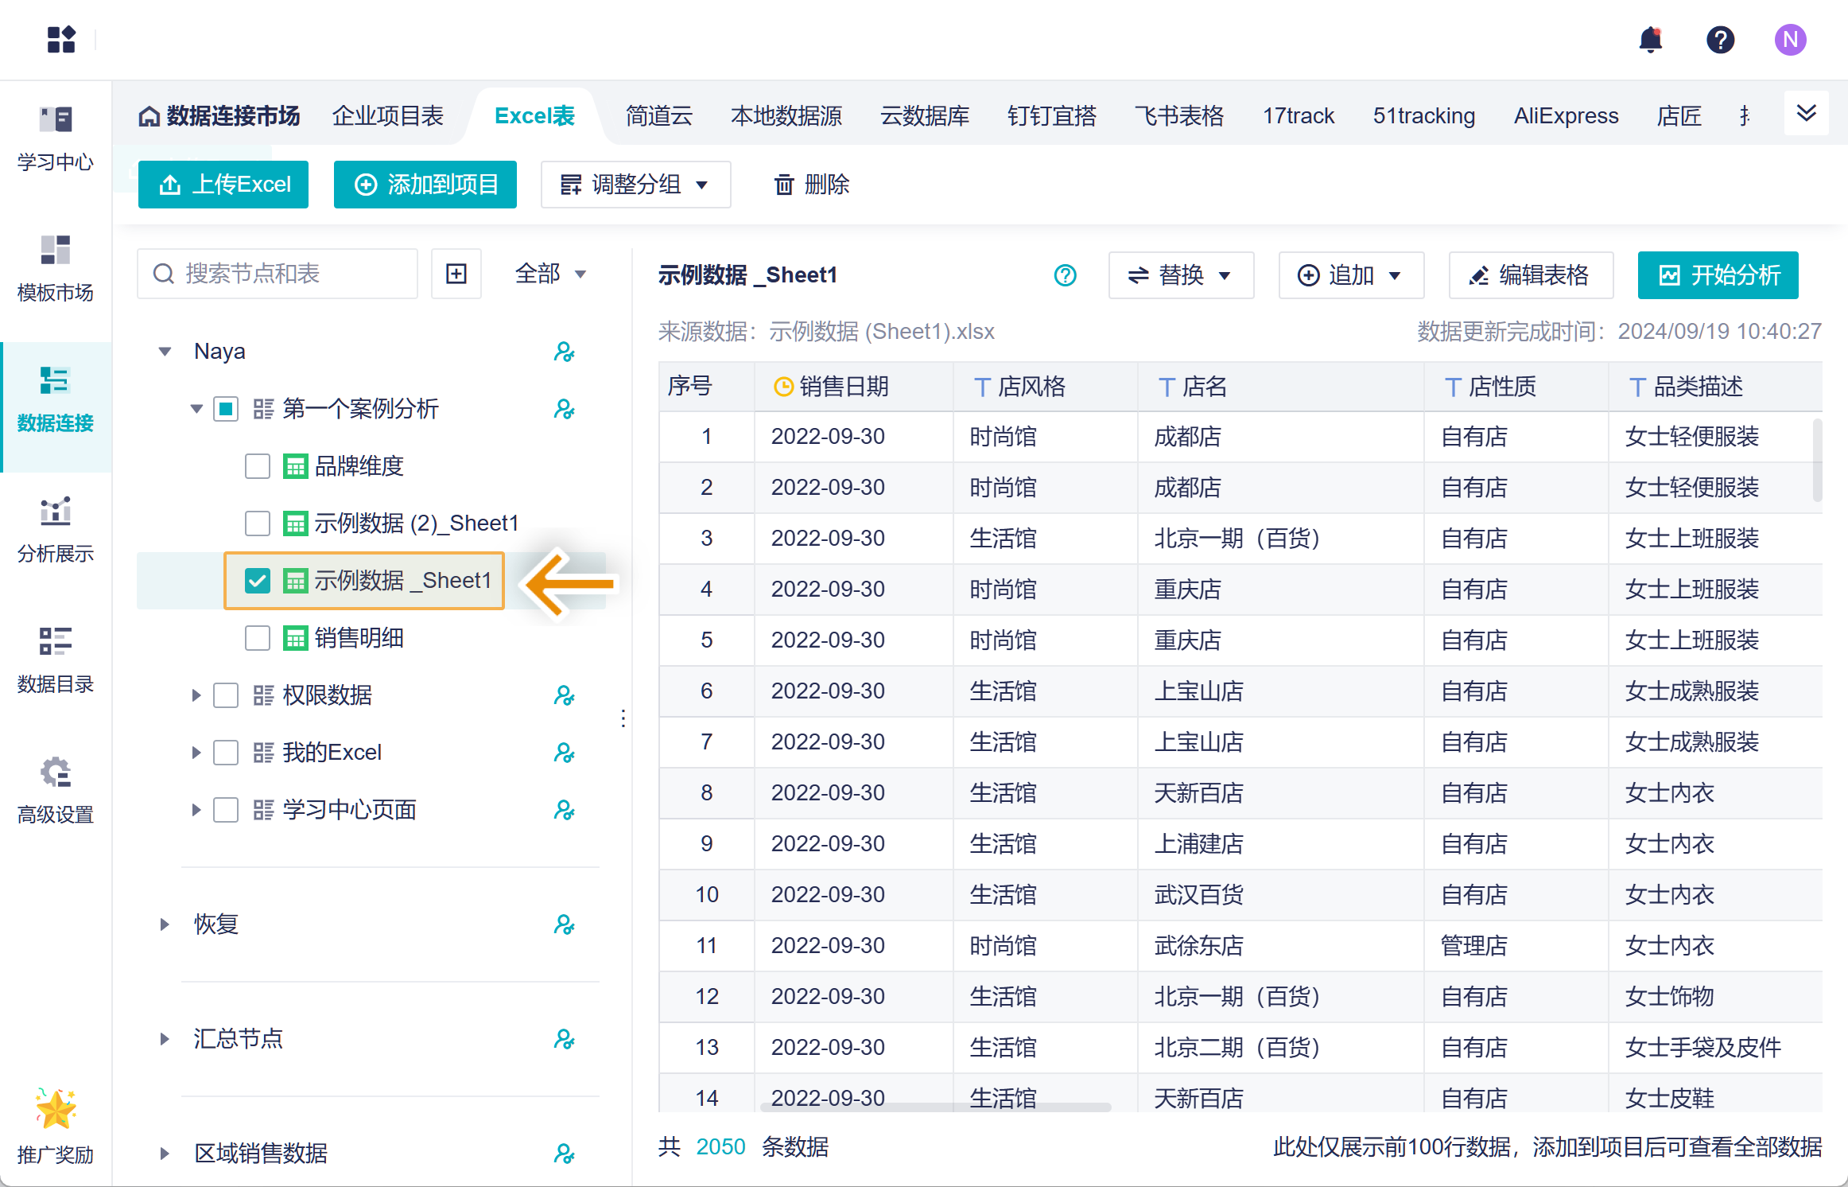Click permission icon beside 恢复

564,924
